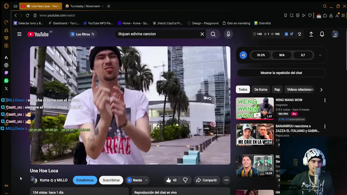Image resolution: width=347 pixels, height=195 pixels.
Task: Open the X (Twitter) sidebar icon
Action: (6, 89)
